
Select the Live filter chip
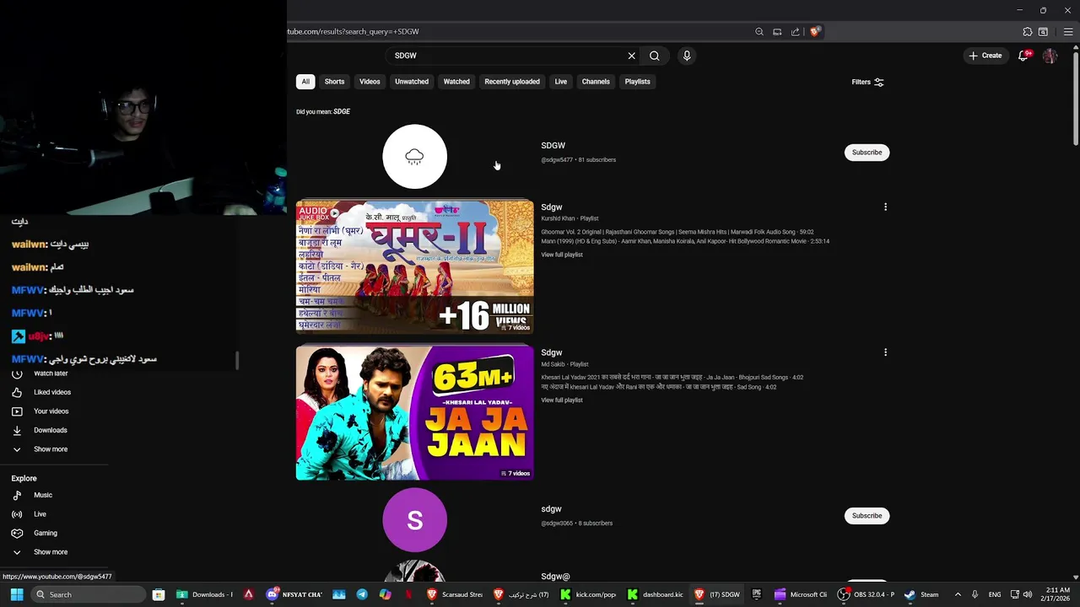click(x=560, y=82)
